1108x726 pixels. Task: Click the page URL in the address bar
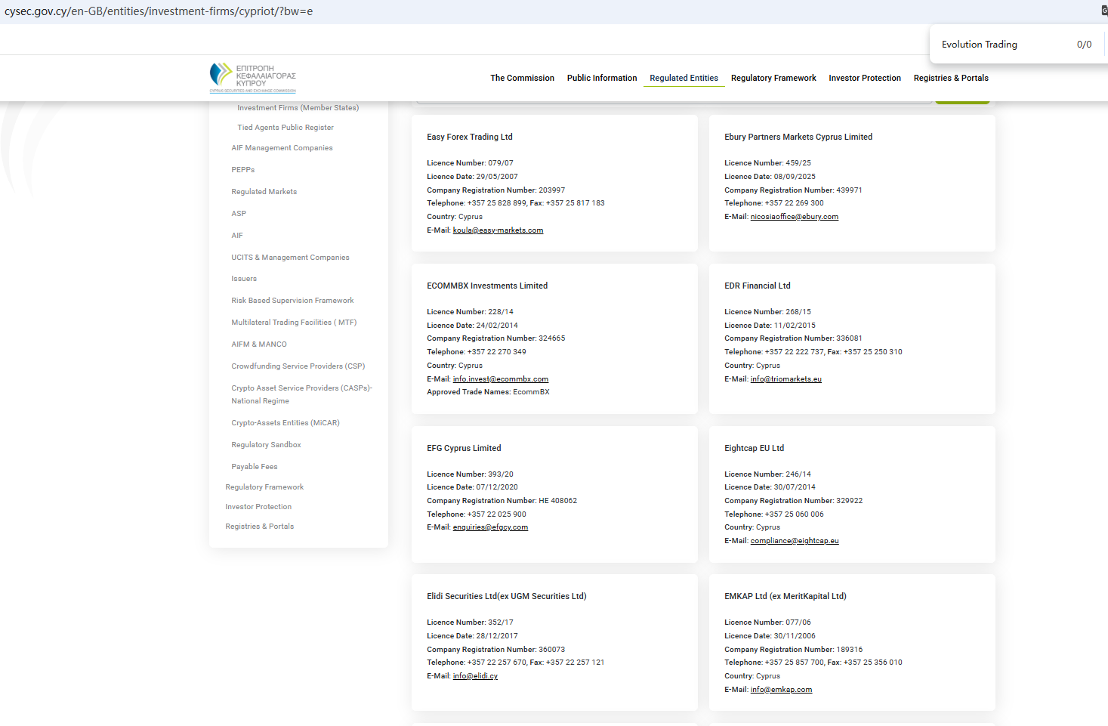(159, 11)
